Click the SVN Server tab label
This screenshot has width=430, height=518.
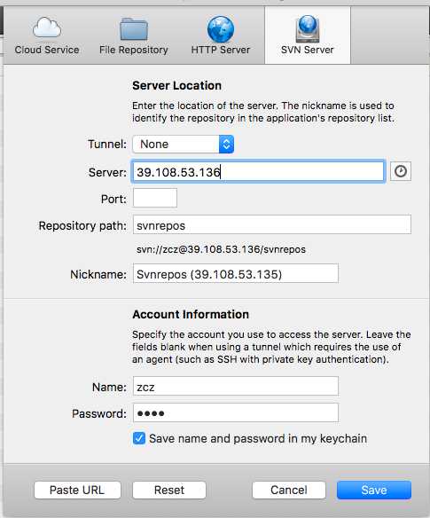pos(308,50)
